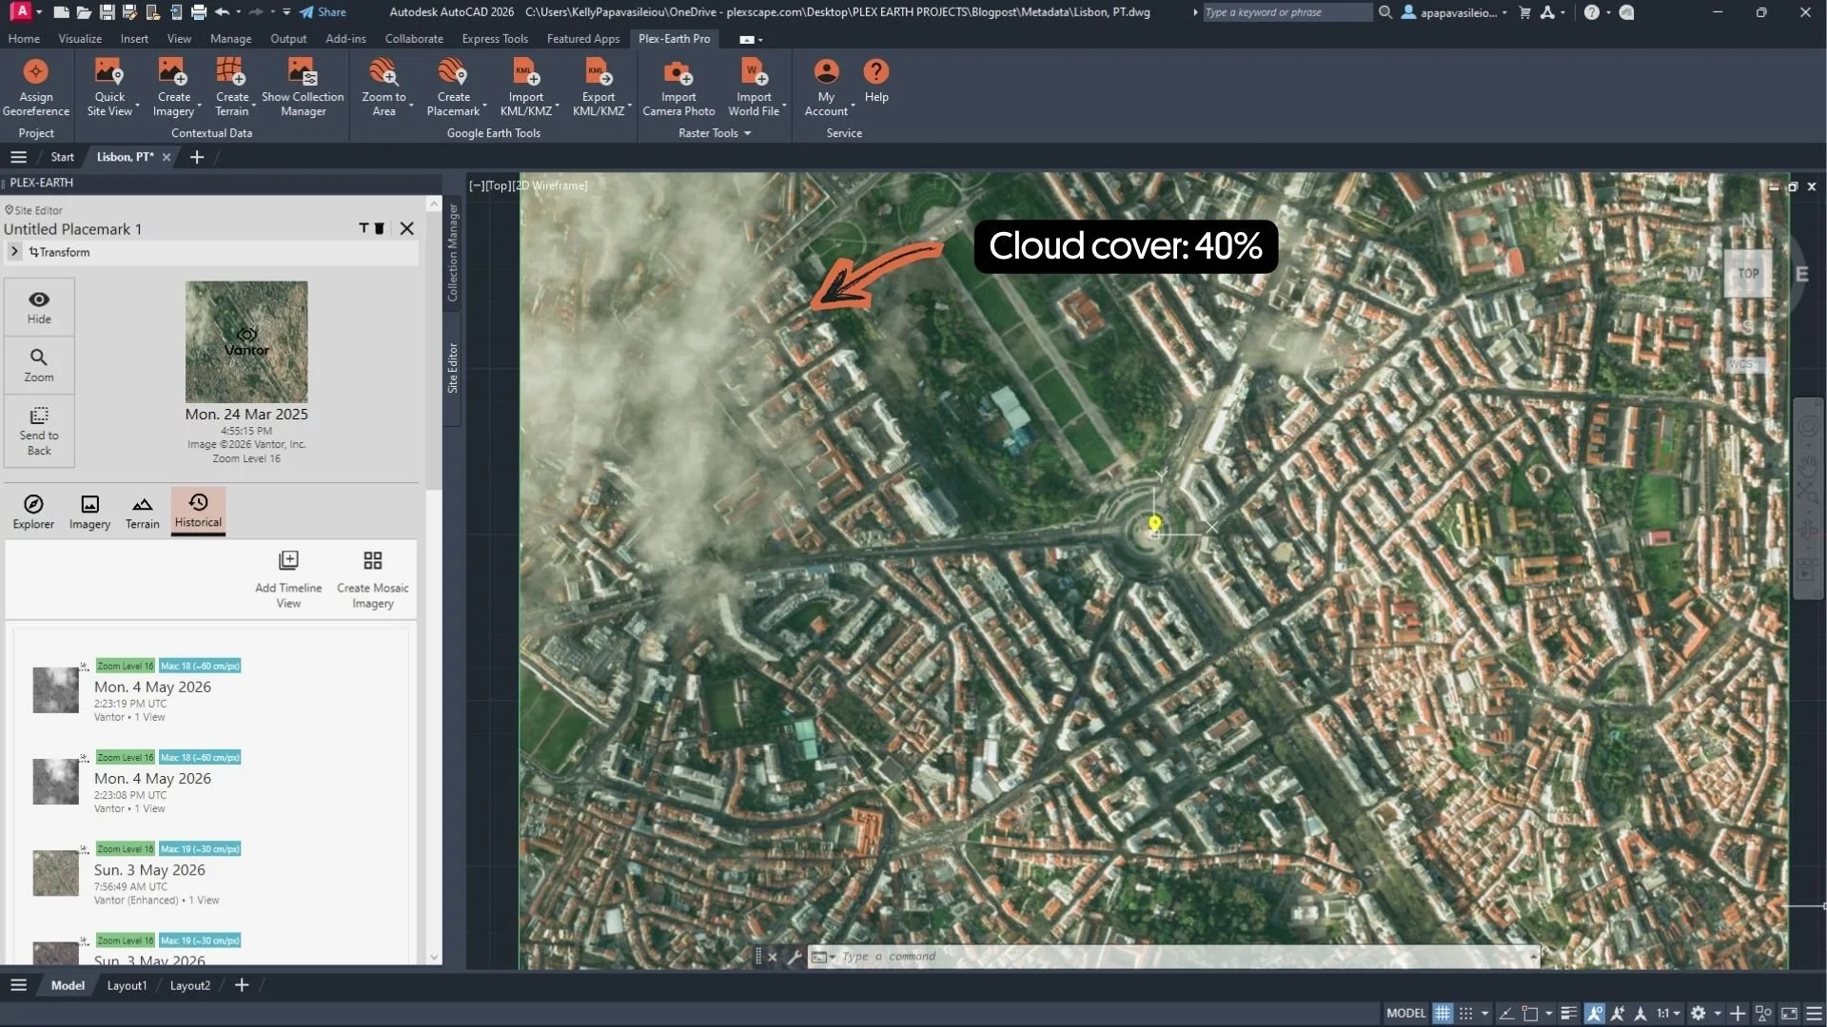The image size is (1827, 1027).
Task: Switch to the Terrain tab
Action: [142, 512]
